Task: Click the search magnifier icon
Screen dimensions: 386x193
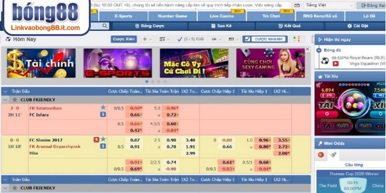Action: click(x=105, y=26)
